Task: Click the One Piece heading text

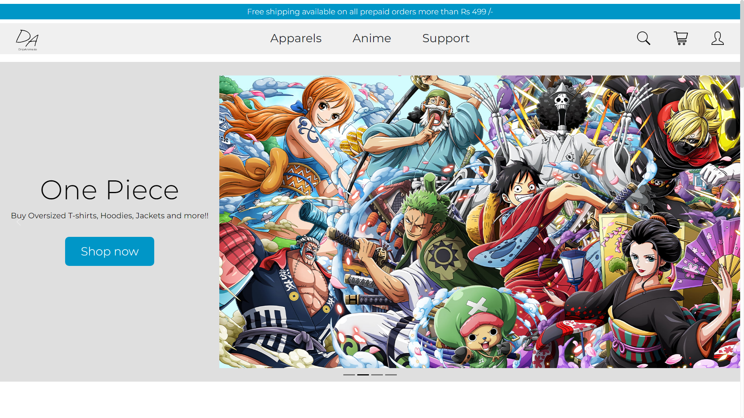Action: tap(110, 190)
